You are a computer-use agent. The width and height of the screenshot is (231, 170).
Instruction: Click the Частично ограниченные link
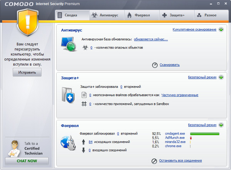point(180,95)
